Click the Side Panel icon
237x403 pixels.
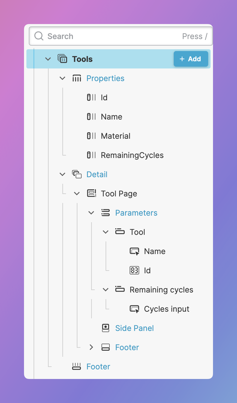click(x=106, y=328)
